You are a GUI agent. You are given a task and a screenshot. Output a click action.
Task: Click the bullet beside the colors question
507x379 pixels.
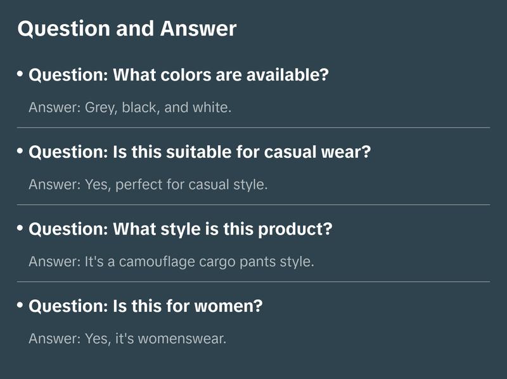pos(20,75)
